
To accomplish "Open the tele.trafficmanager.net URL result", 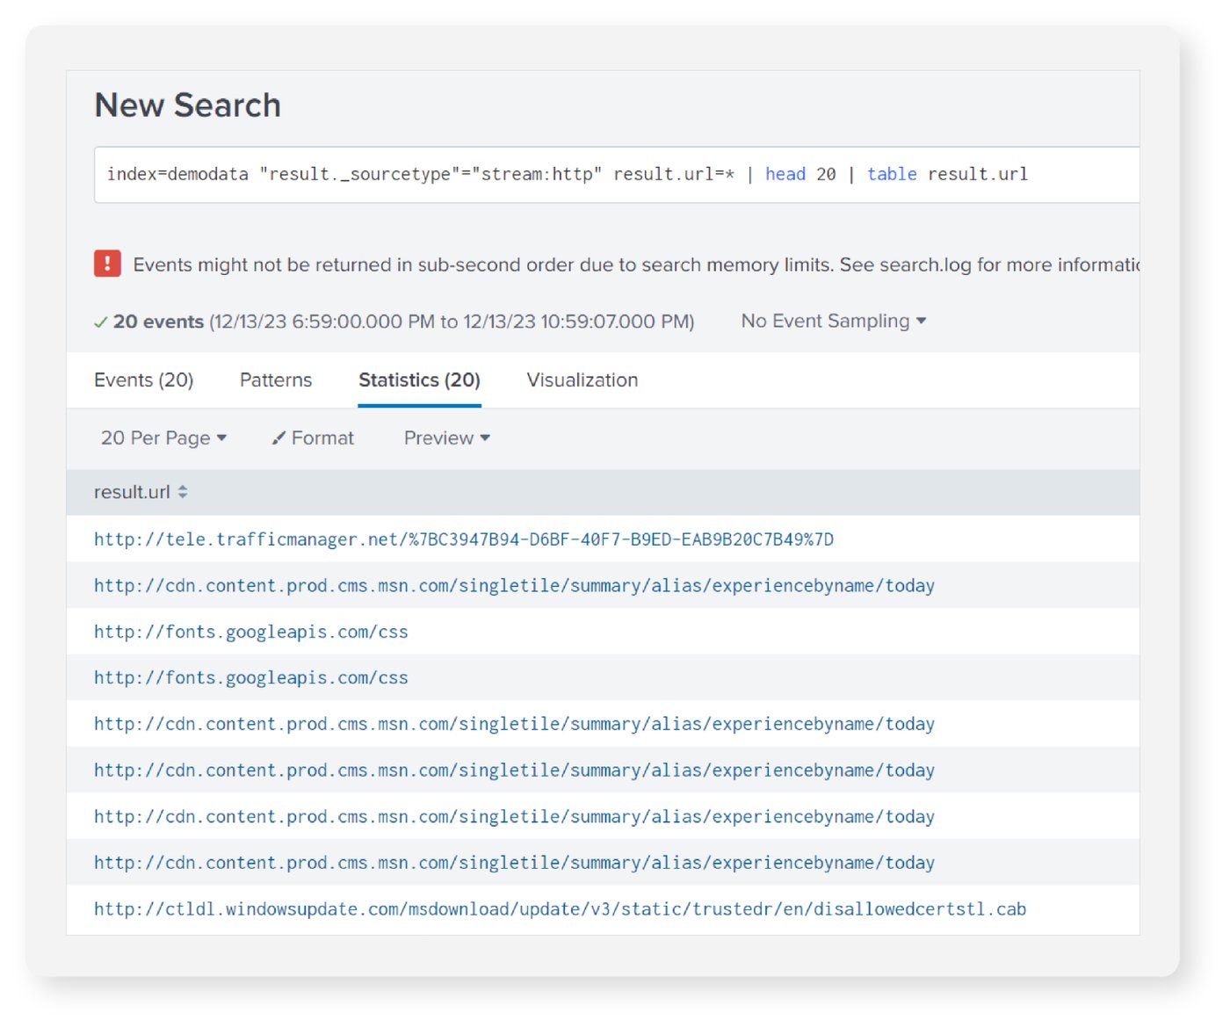I will [464, 539].
